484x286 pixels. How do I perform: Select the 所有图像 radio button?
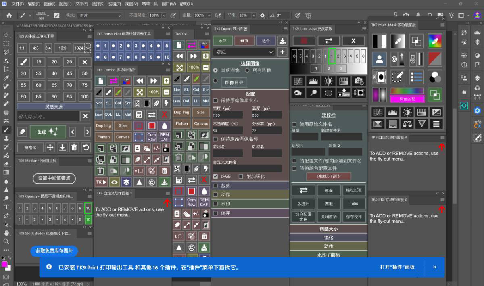(247, 70)
